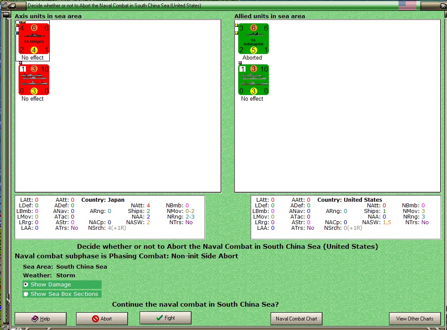Click the window title bar text

tap(114, 6)
